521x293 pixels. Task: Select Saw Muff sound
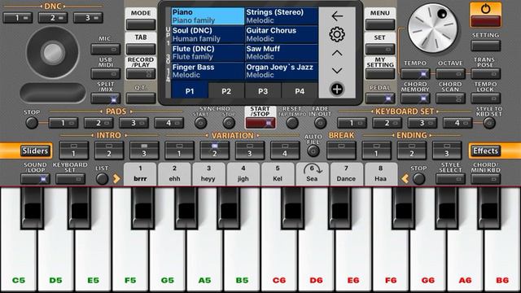[281, 52]
